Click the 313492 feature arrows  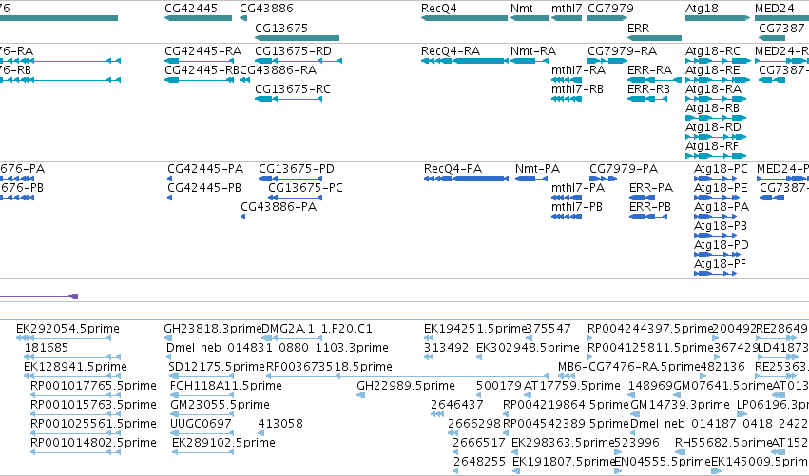click(x=429, y=357)
